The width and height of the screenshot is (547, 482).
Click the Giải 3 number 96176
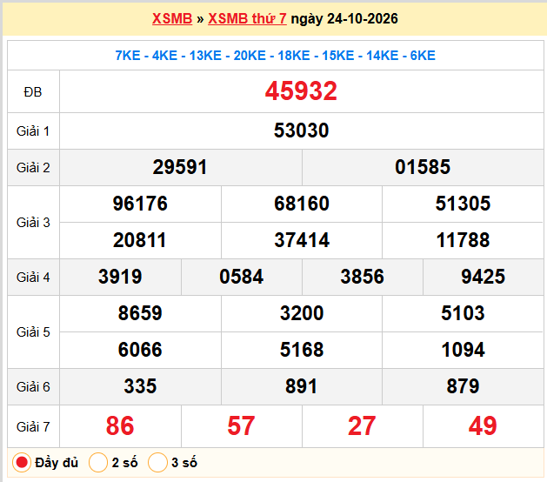tap(140, 204)
